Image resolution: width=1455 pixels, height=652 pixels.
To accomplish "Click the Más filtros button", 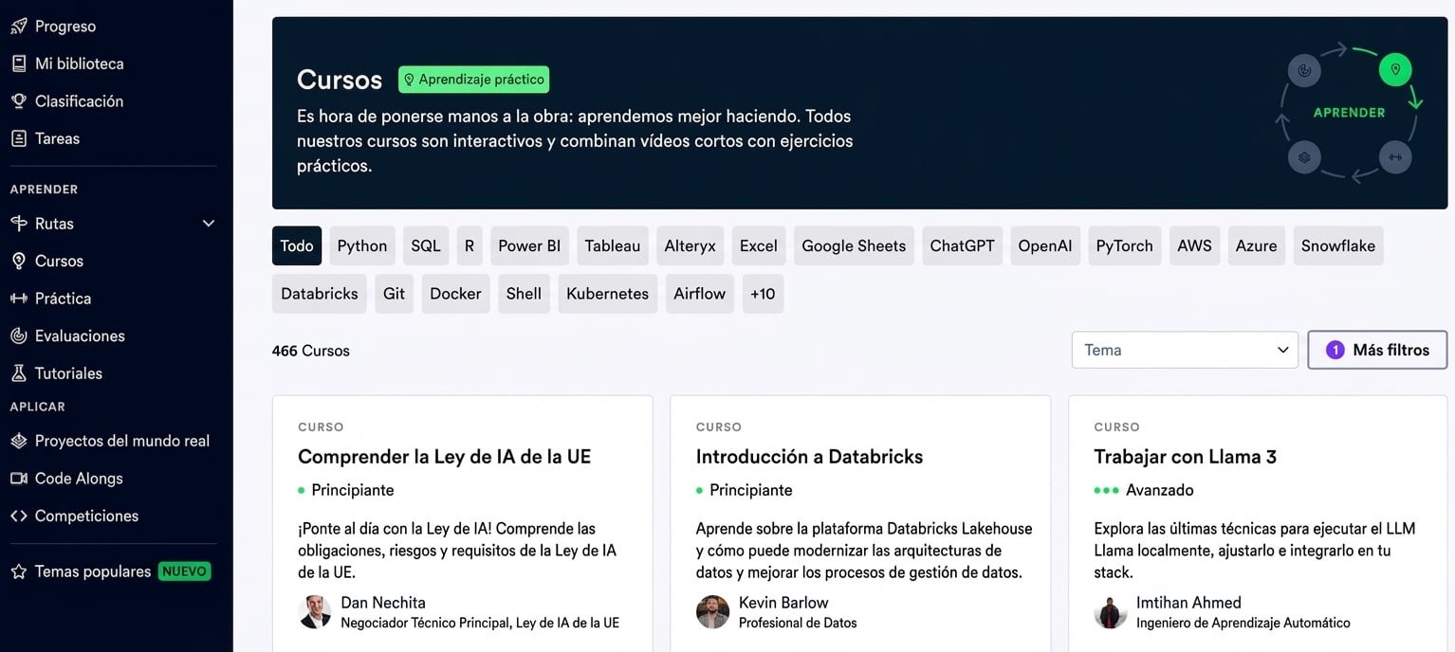I will 1377,350.
